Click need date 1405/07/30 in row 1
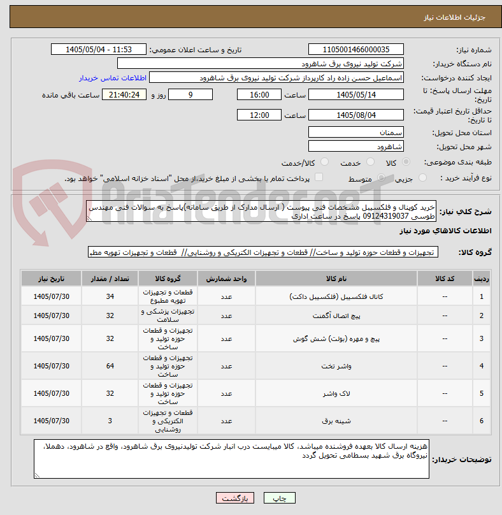 tap(52, 296)
